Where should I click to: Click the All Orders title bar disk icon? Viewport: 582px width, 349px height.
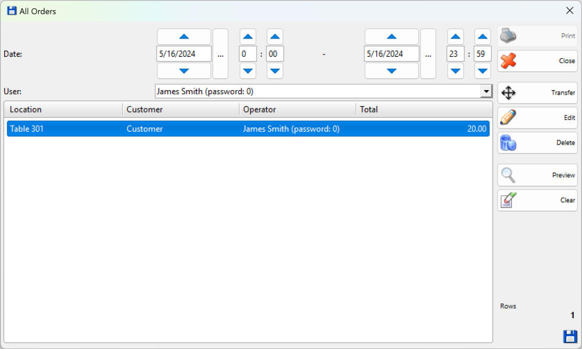[12, 11]
